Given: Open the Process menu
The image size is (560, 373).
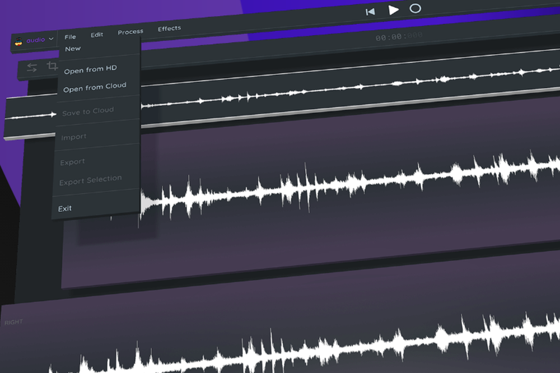Looking at the screenshot, I should (130, 32).
